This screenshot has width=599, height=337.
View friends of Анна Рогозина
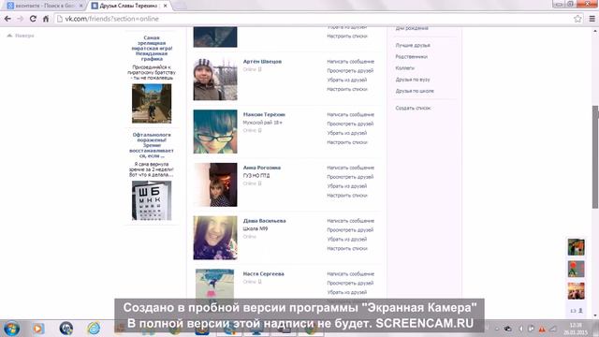click(x=350, y=177)
